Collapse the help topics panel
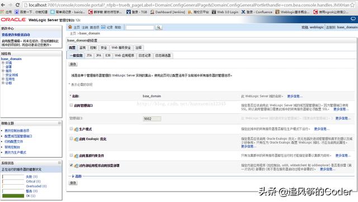The width and height of the screenshot is (358, 202). click(59, 123)
